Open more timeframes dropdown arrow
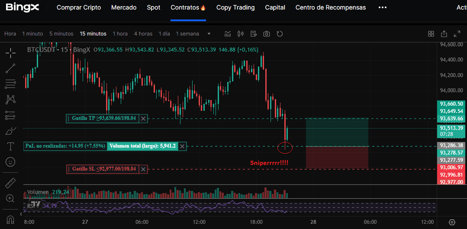This screenshot has width=467, height=229. pyautogui.click(x=209, y=34)
